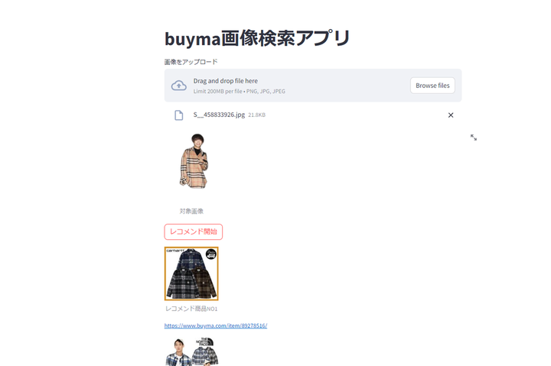Image resolution: width=551 pixels, height=366 pixels.
Task: Select the recommended plaid jackets thumbnail
Action: click(x=191, y=274)
